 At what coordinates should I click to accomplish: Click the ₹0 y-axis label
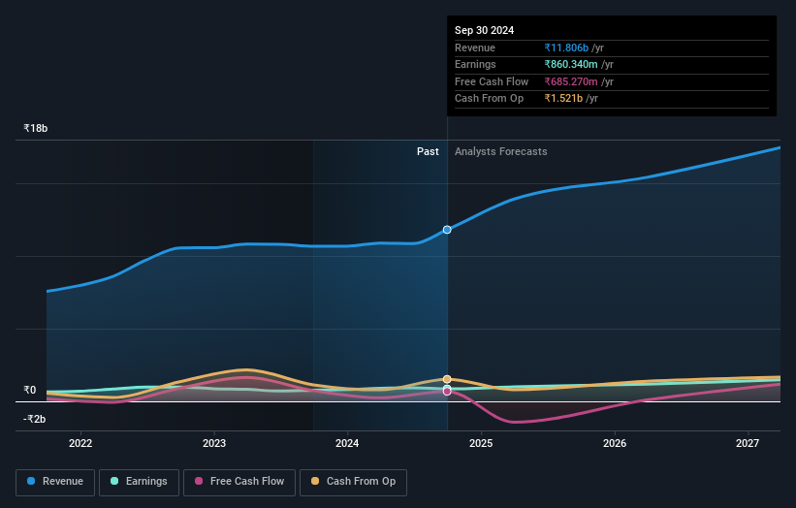pyautogui.click(x=30, y=391)
